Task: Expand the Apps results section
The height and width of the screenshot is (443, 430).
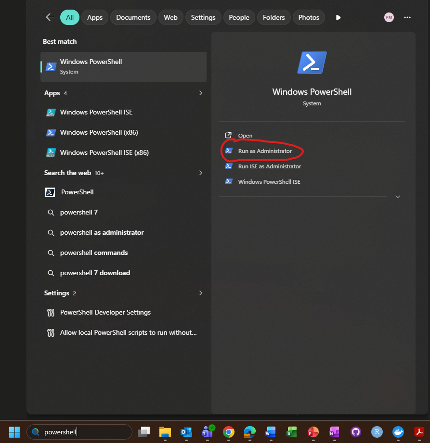Action: 201,93
